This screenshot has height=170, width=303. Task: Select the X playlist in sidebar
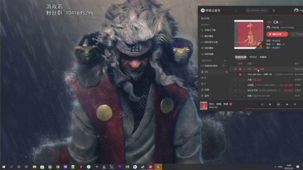pyautogui.click(x=214, y=78)
